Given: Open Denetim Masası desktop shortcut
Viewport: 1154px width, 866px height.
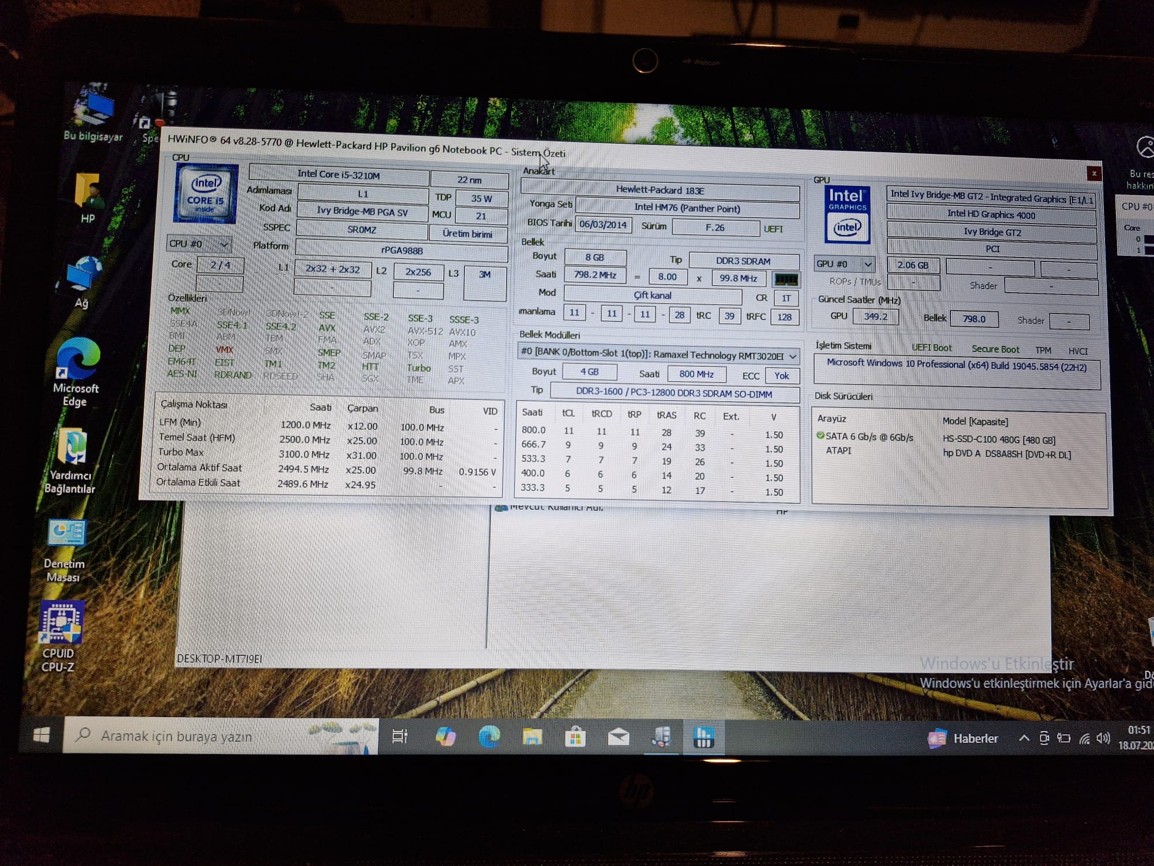Looking at the screenshot, I should click(x=65, y=550).
